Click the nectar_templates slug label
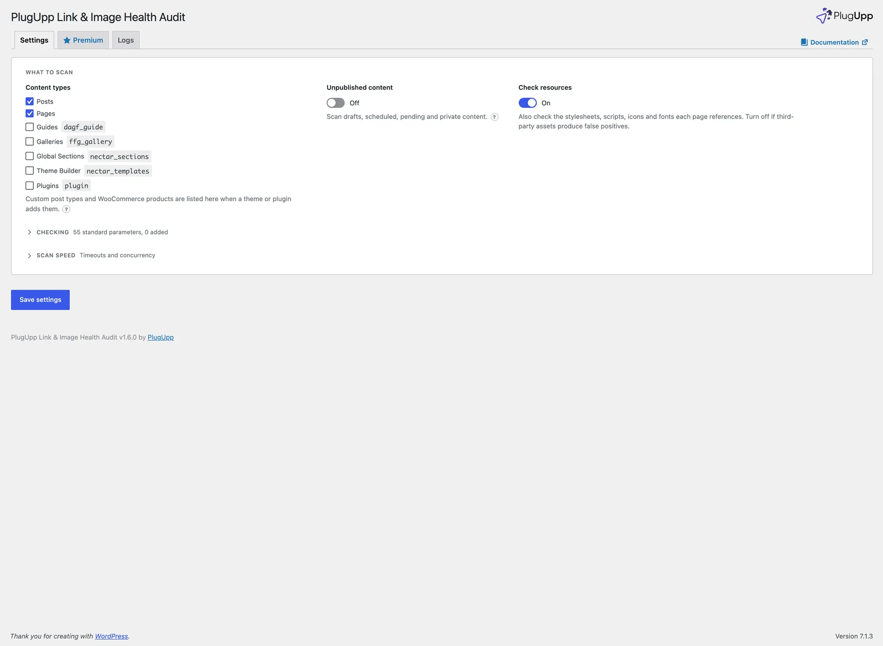The width and height of the screenshot is (883, 646). (118, 171)
